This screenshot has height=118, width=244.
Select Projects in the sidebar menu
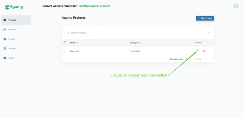(16, 20)
